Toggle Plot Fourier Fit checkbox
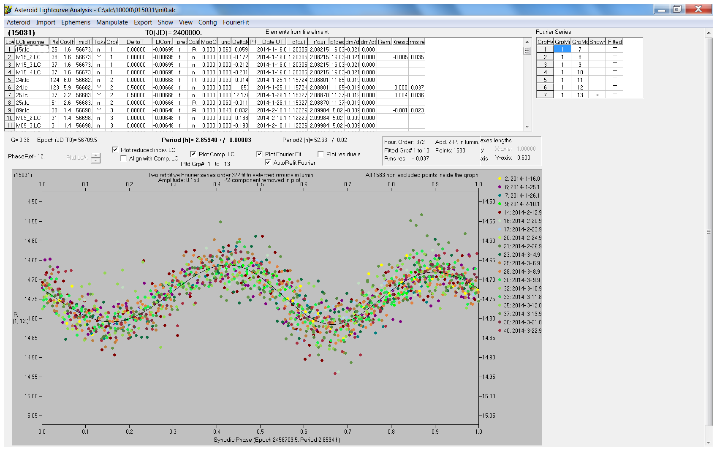 point(259,154)
